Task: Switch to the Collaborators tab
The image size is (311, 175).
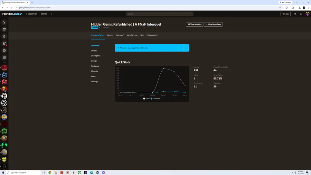Action: click(x=152, y=35)
